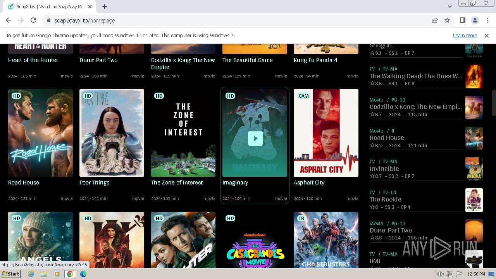
Task: Open the Ghostbusters poster
Action: click(326, 240)
